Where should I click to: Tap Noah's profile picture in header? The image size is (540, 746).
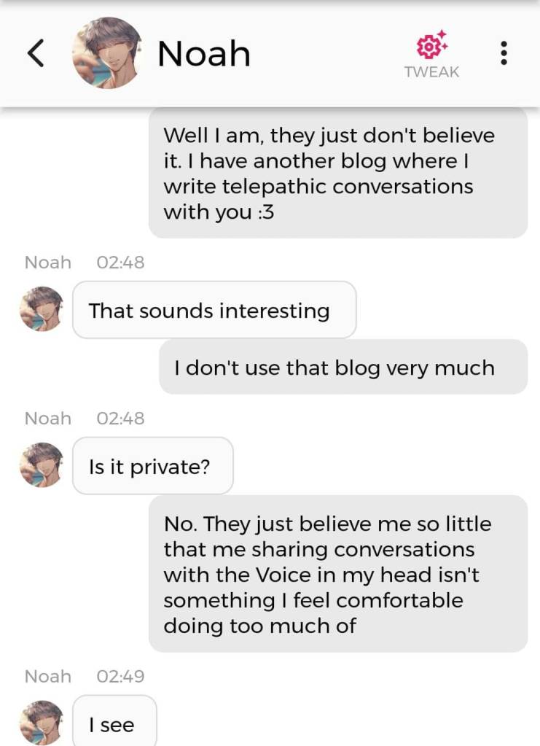click(106, 53)
